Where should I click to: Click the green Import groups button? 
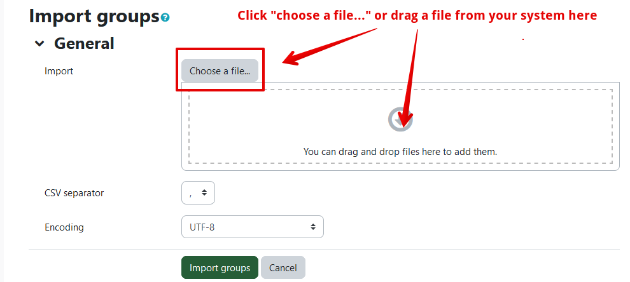tap(220, 268)
